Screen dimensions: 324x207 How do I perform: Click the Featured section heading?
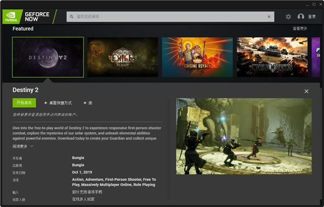[23, 29]
